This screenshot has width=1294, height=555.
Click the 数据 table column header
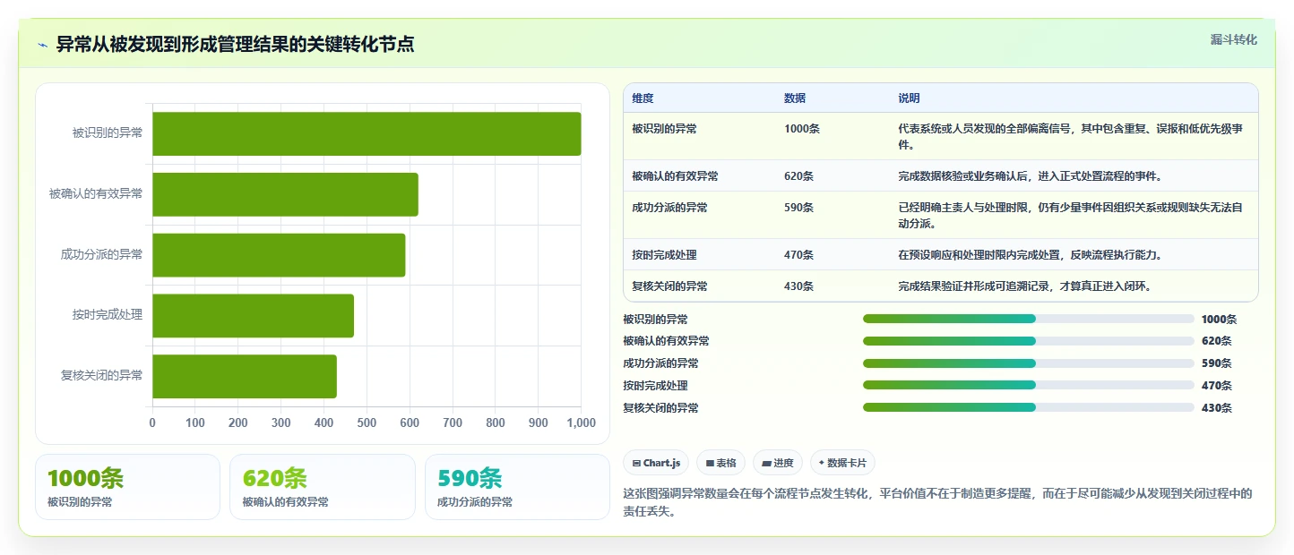pos(795,98)
